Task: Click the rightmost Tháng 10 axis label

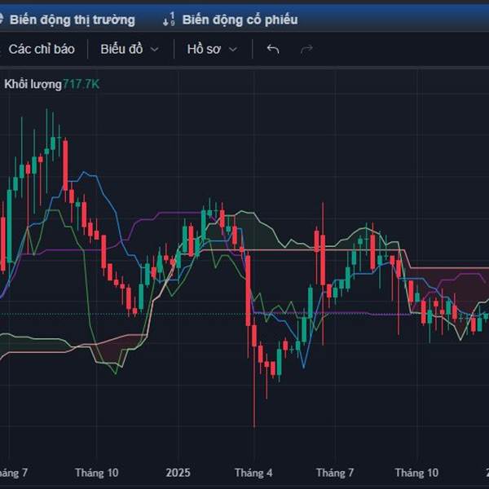Action: (416, 473)
